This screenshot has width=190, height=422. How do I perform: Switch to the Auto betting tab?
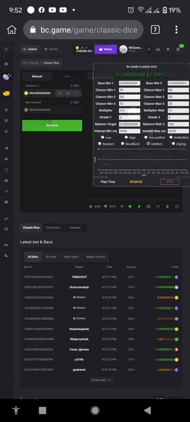[67, 76]
